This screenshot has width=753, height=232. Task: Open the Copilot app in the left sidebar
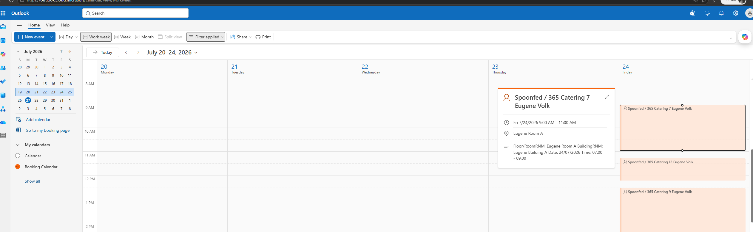3,54
